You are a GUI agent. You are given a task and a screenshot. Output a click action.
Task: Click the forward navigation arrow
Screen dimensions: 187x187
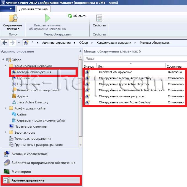12,43
